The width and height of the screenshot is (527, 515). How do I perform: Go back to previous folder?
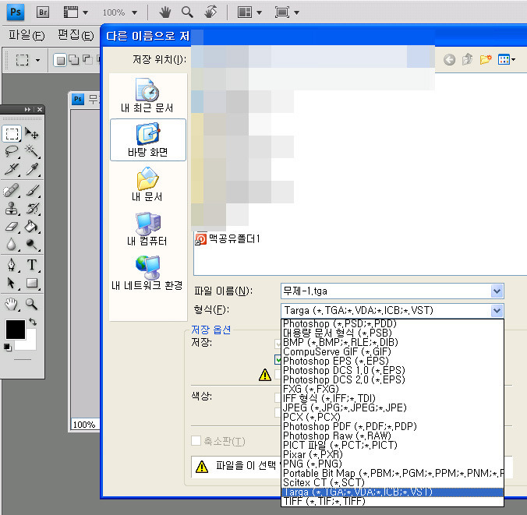coord(449,60)
